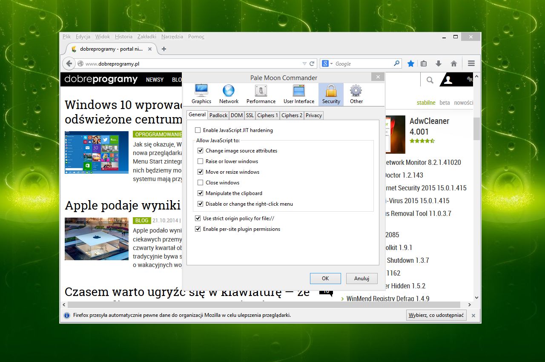Click the Windows 10 article thumbnail
The image size is (545, 362).
click(x=97, y=152)
